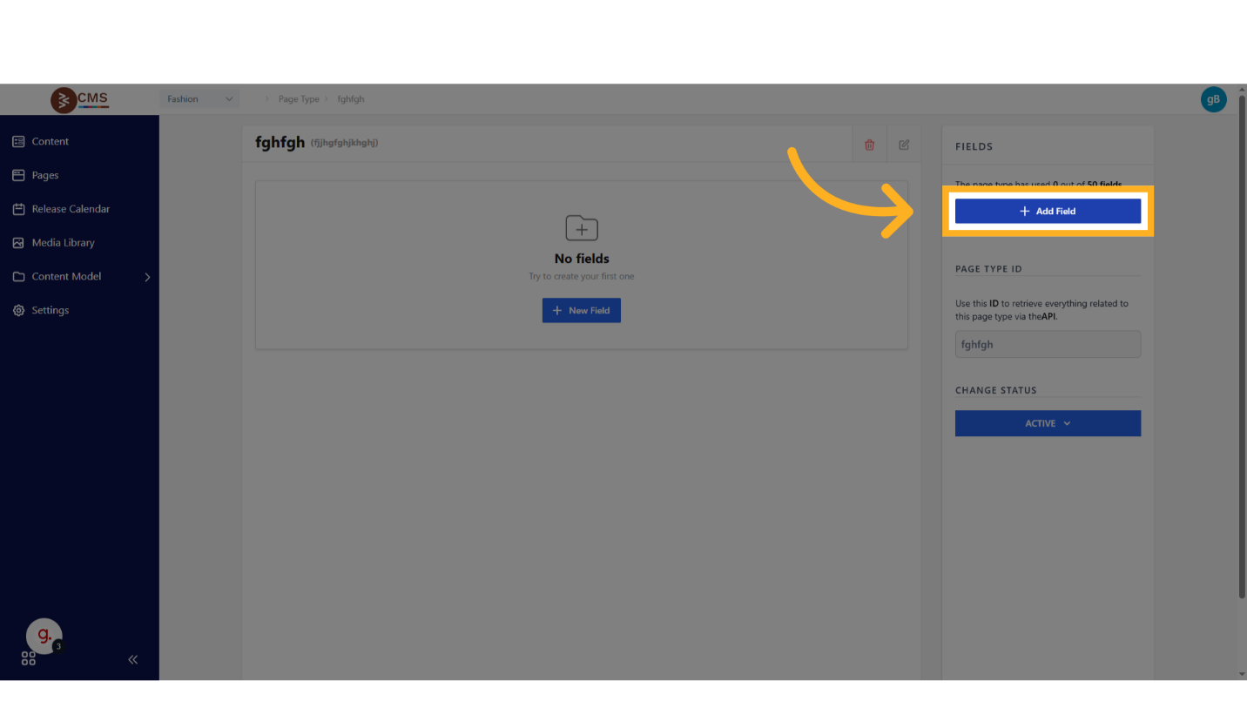The image size is (1247, 701).
Task: Open the Release Calendar
Action: [x=71, y=209]
